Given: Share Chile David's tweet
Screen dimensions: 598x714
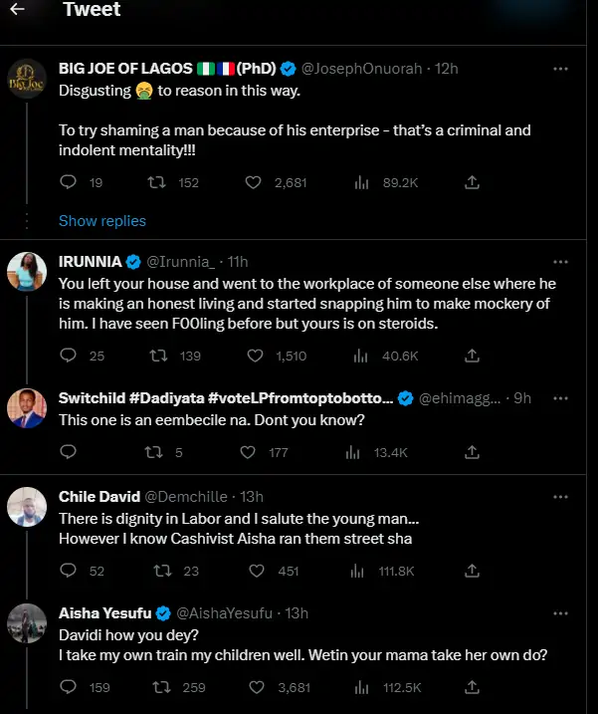Looking at the screenshot, I should point(473,571).
